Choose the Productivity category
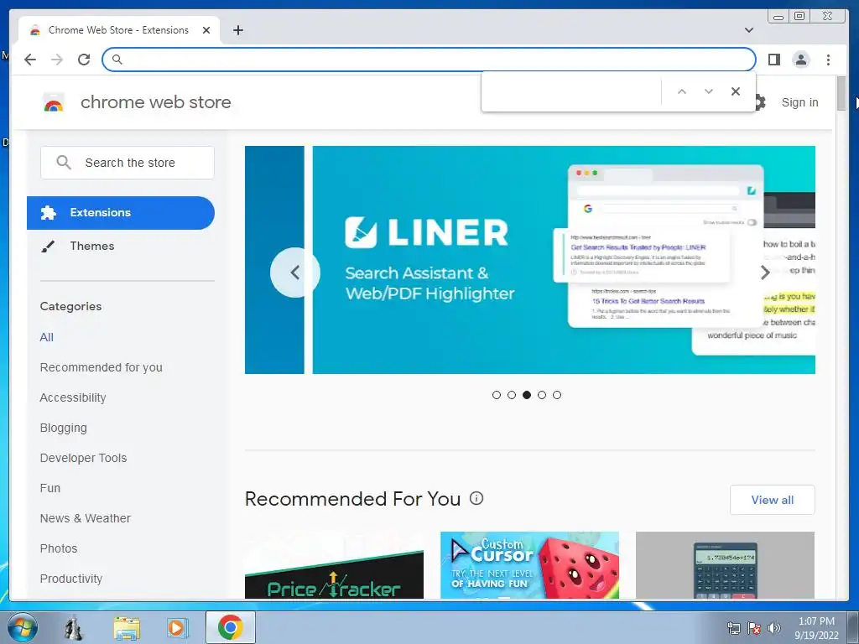The height and width of the screenshot is (644, 859). pyautogui.click(x=70, y=579)
